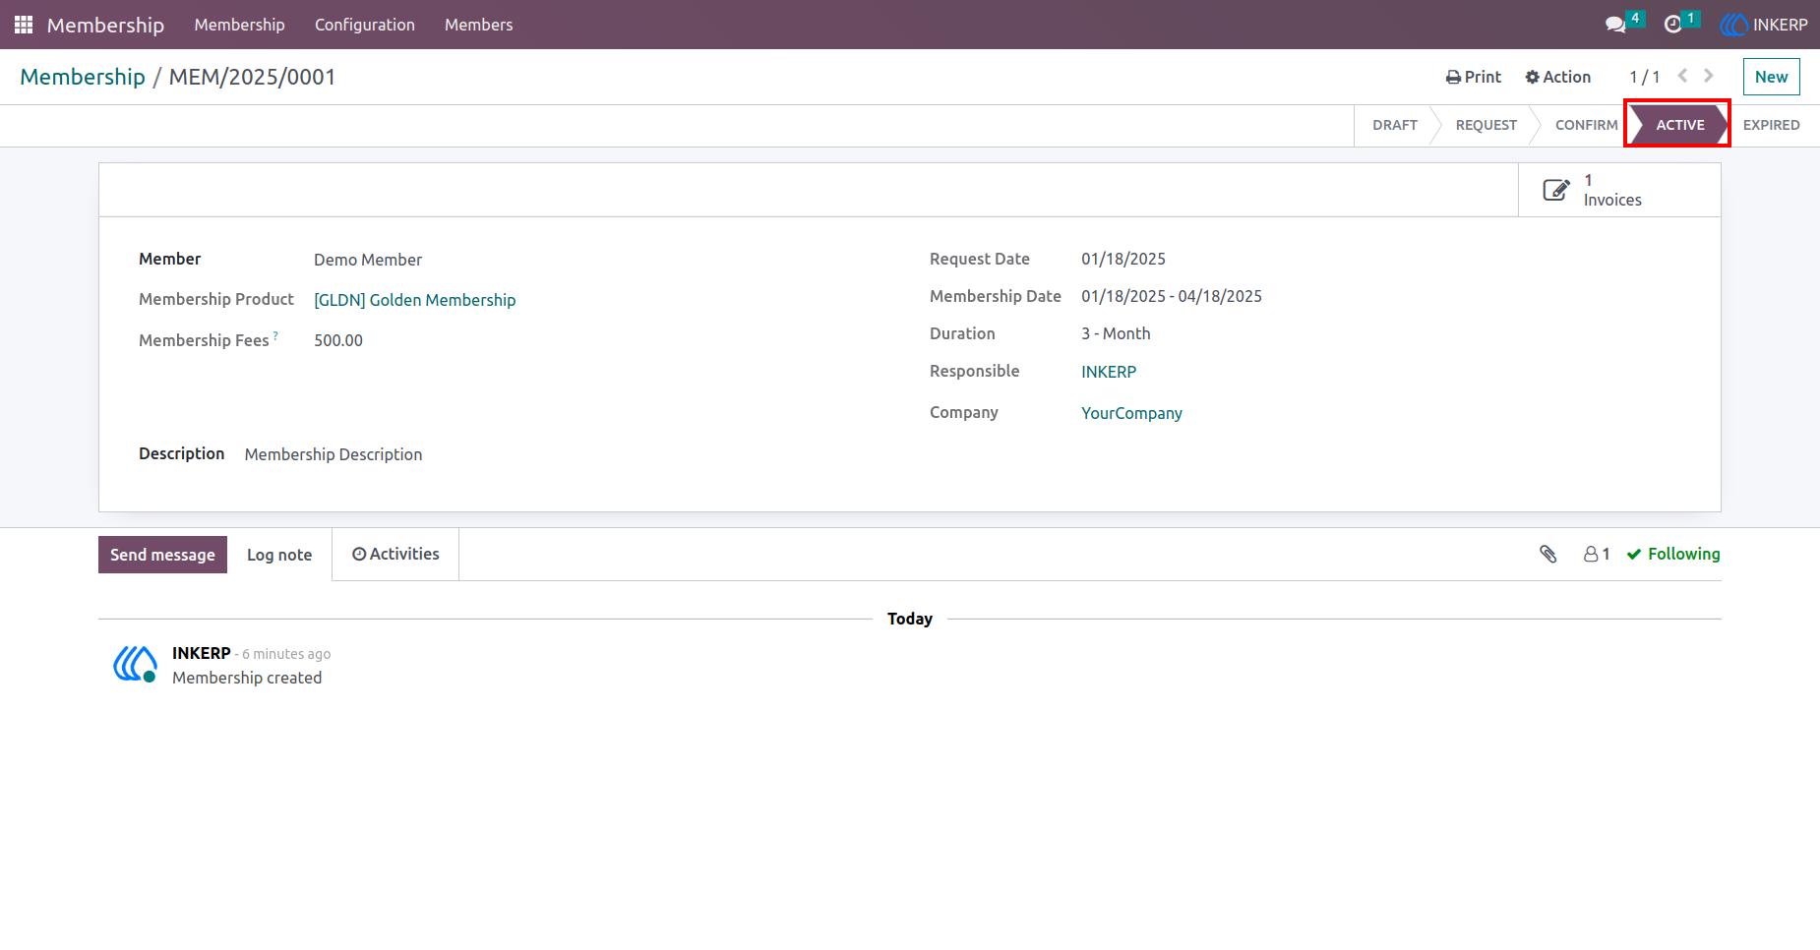The image size is (1820, 950).
Task: Click the 500.00 fees value
Action: click(338, 340)
